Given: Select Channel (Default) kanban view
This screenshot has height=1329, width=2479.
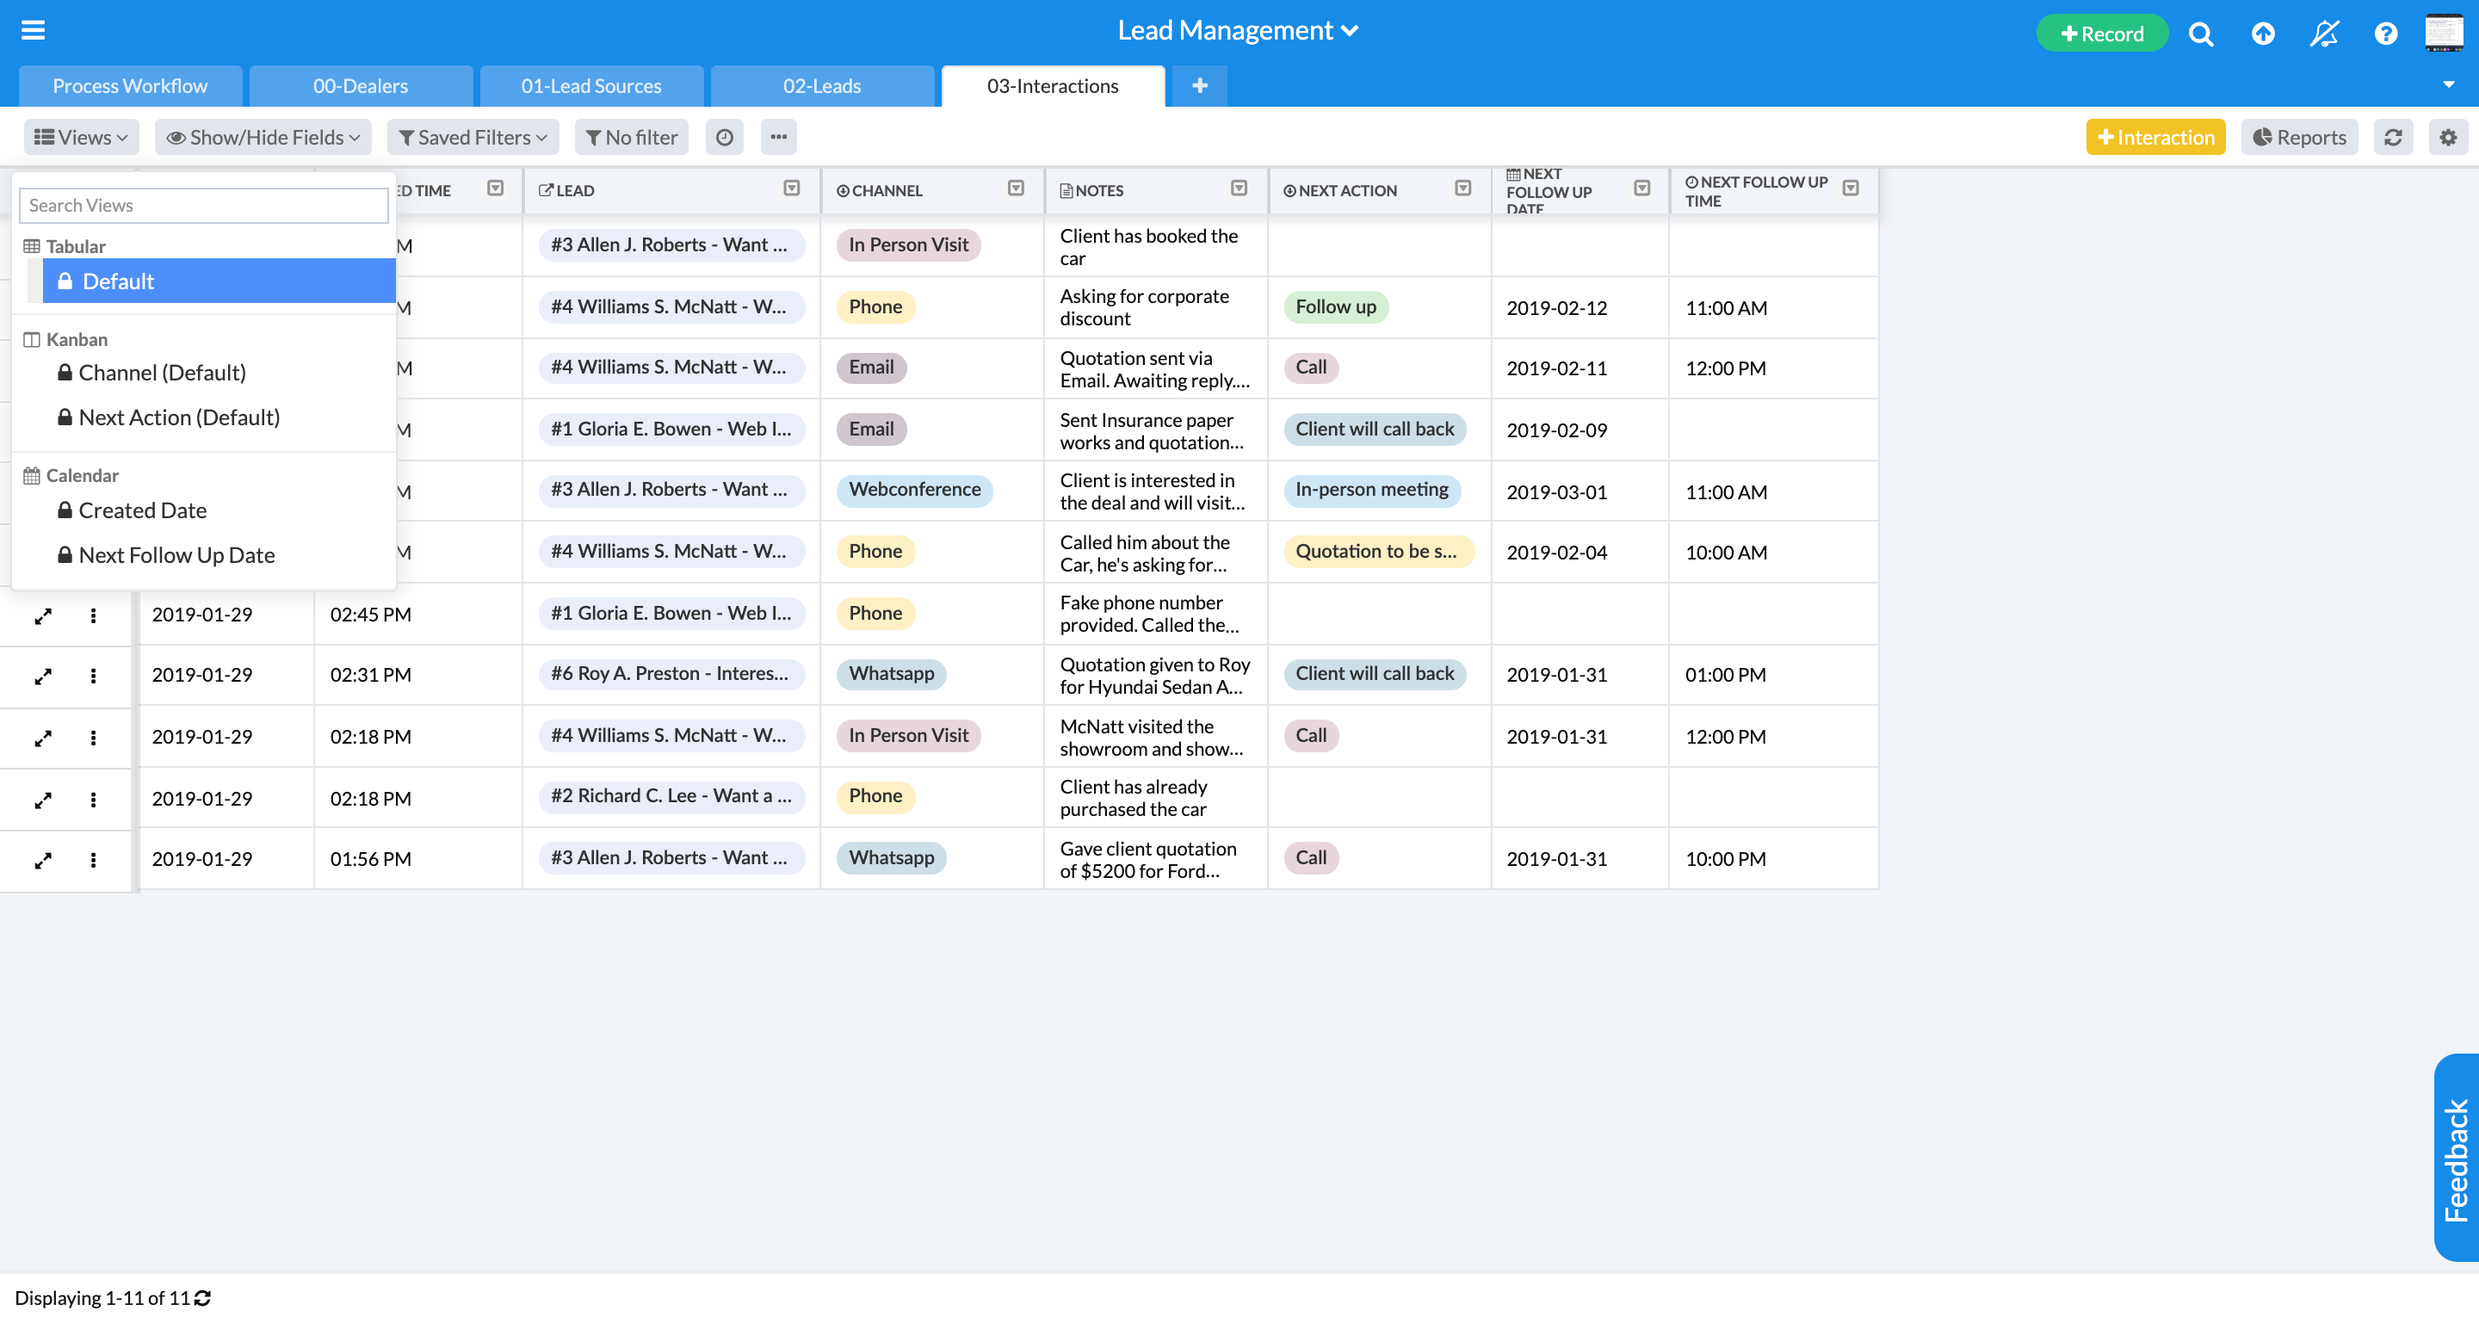Looking at the screenshot, I should coord(162,373).
